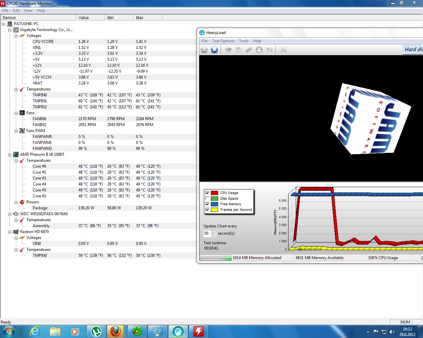Screen dimensions: 423x338
Task: Select the Package power row
Action: click(x=98, y=208)
